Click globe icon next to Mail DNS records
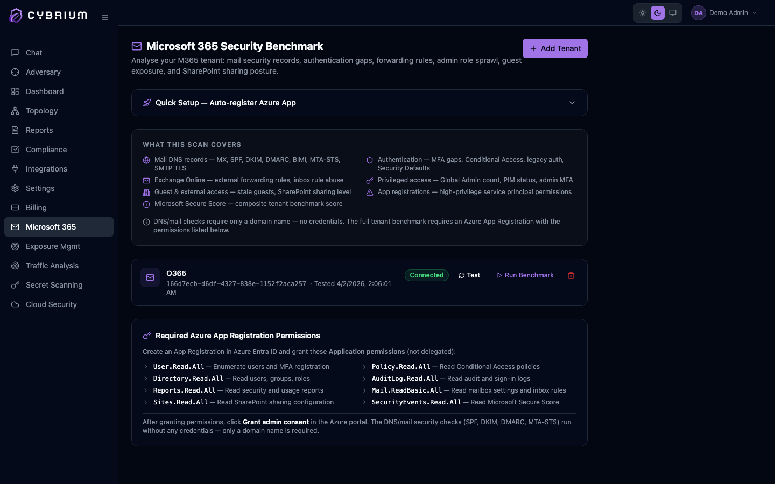775x484 pixels. click(x=146, y=160)
